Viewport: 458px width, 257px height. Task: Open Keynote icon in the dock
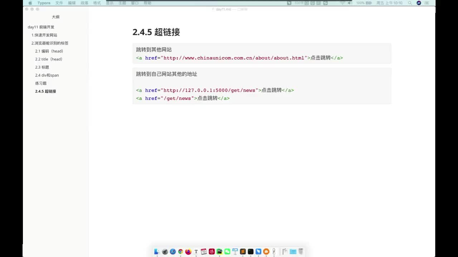point(235,252)
